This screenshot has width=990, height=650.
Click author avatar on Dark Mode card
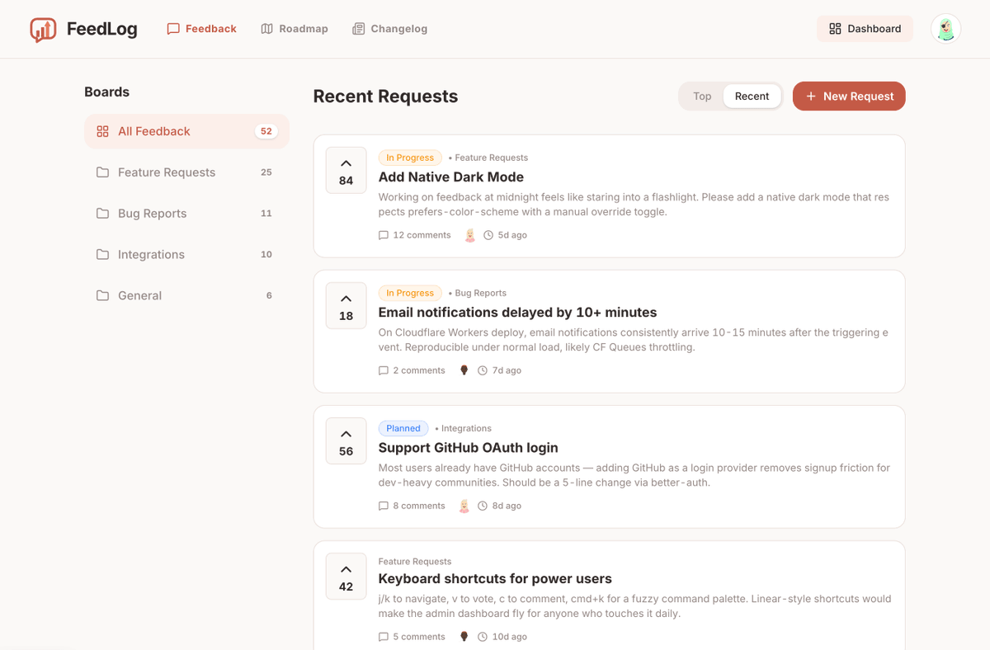click(469, 235)
